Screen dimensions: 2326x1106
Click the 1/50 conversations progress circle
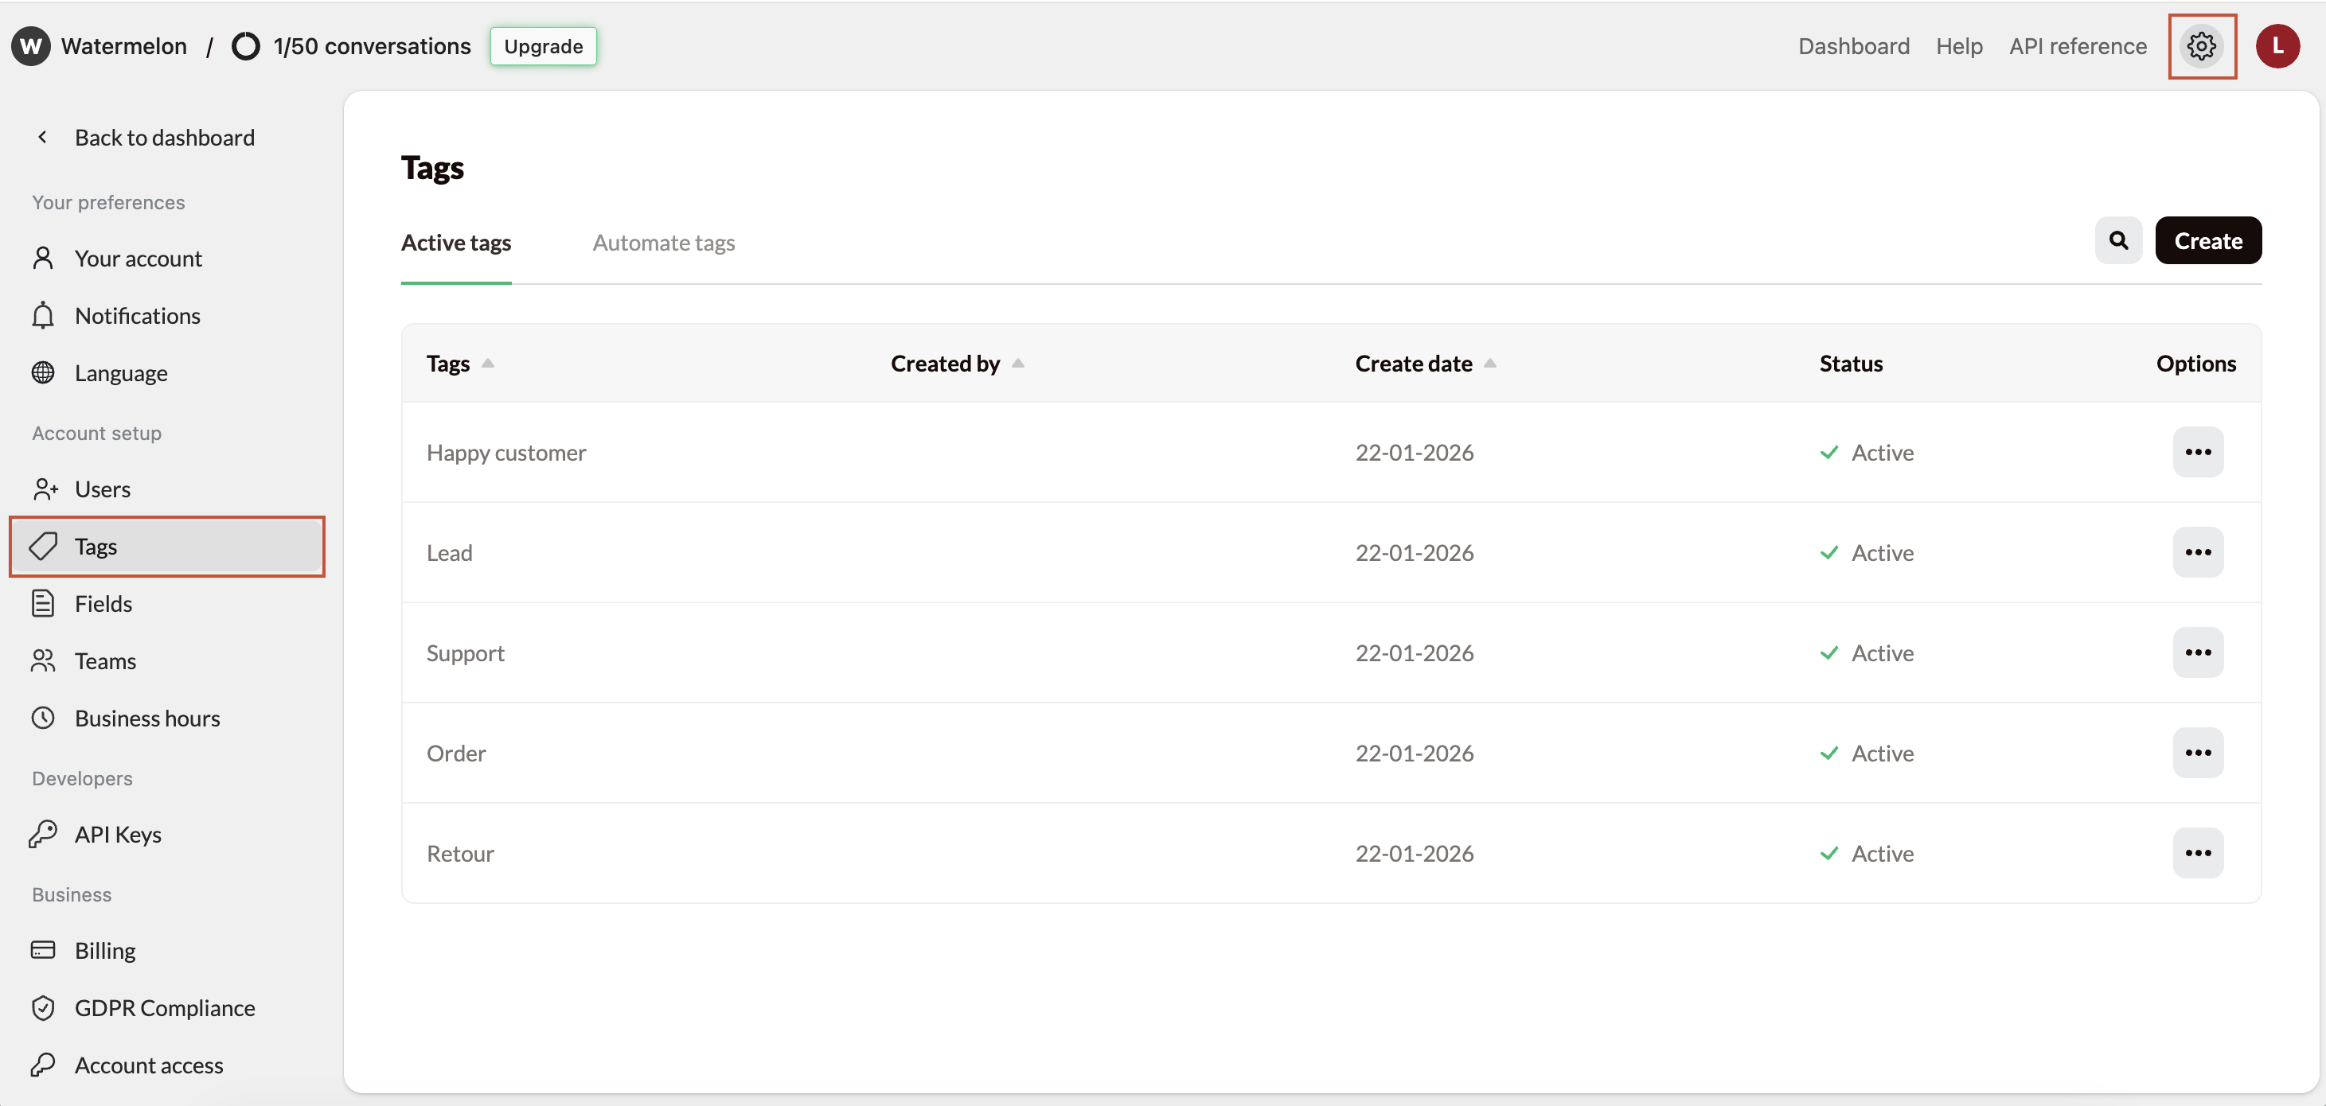[246, 46]
